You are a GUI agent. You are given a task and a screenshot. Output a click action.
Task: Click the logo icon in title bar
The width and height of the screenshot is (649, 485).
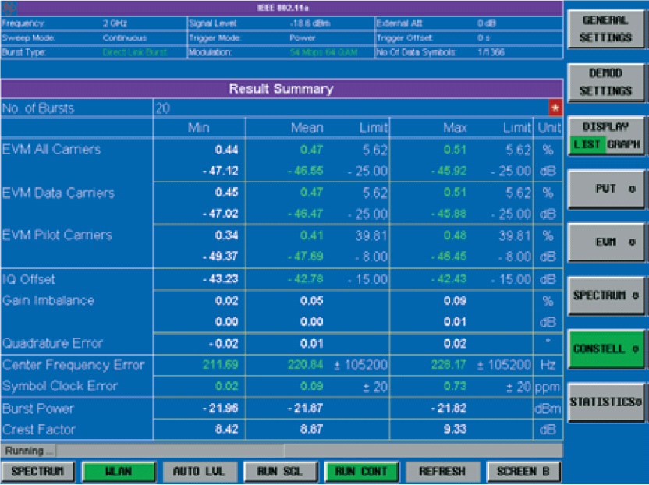click(x=8, y=8)
